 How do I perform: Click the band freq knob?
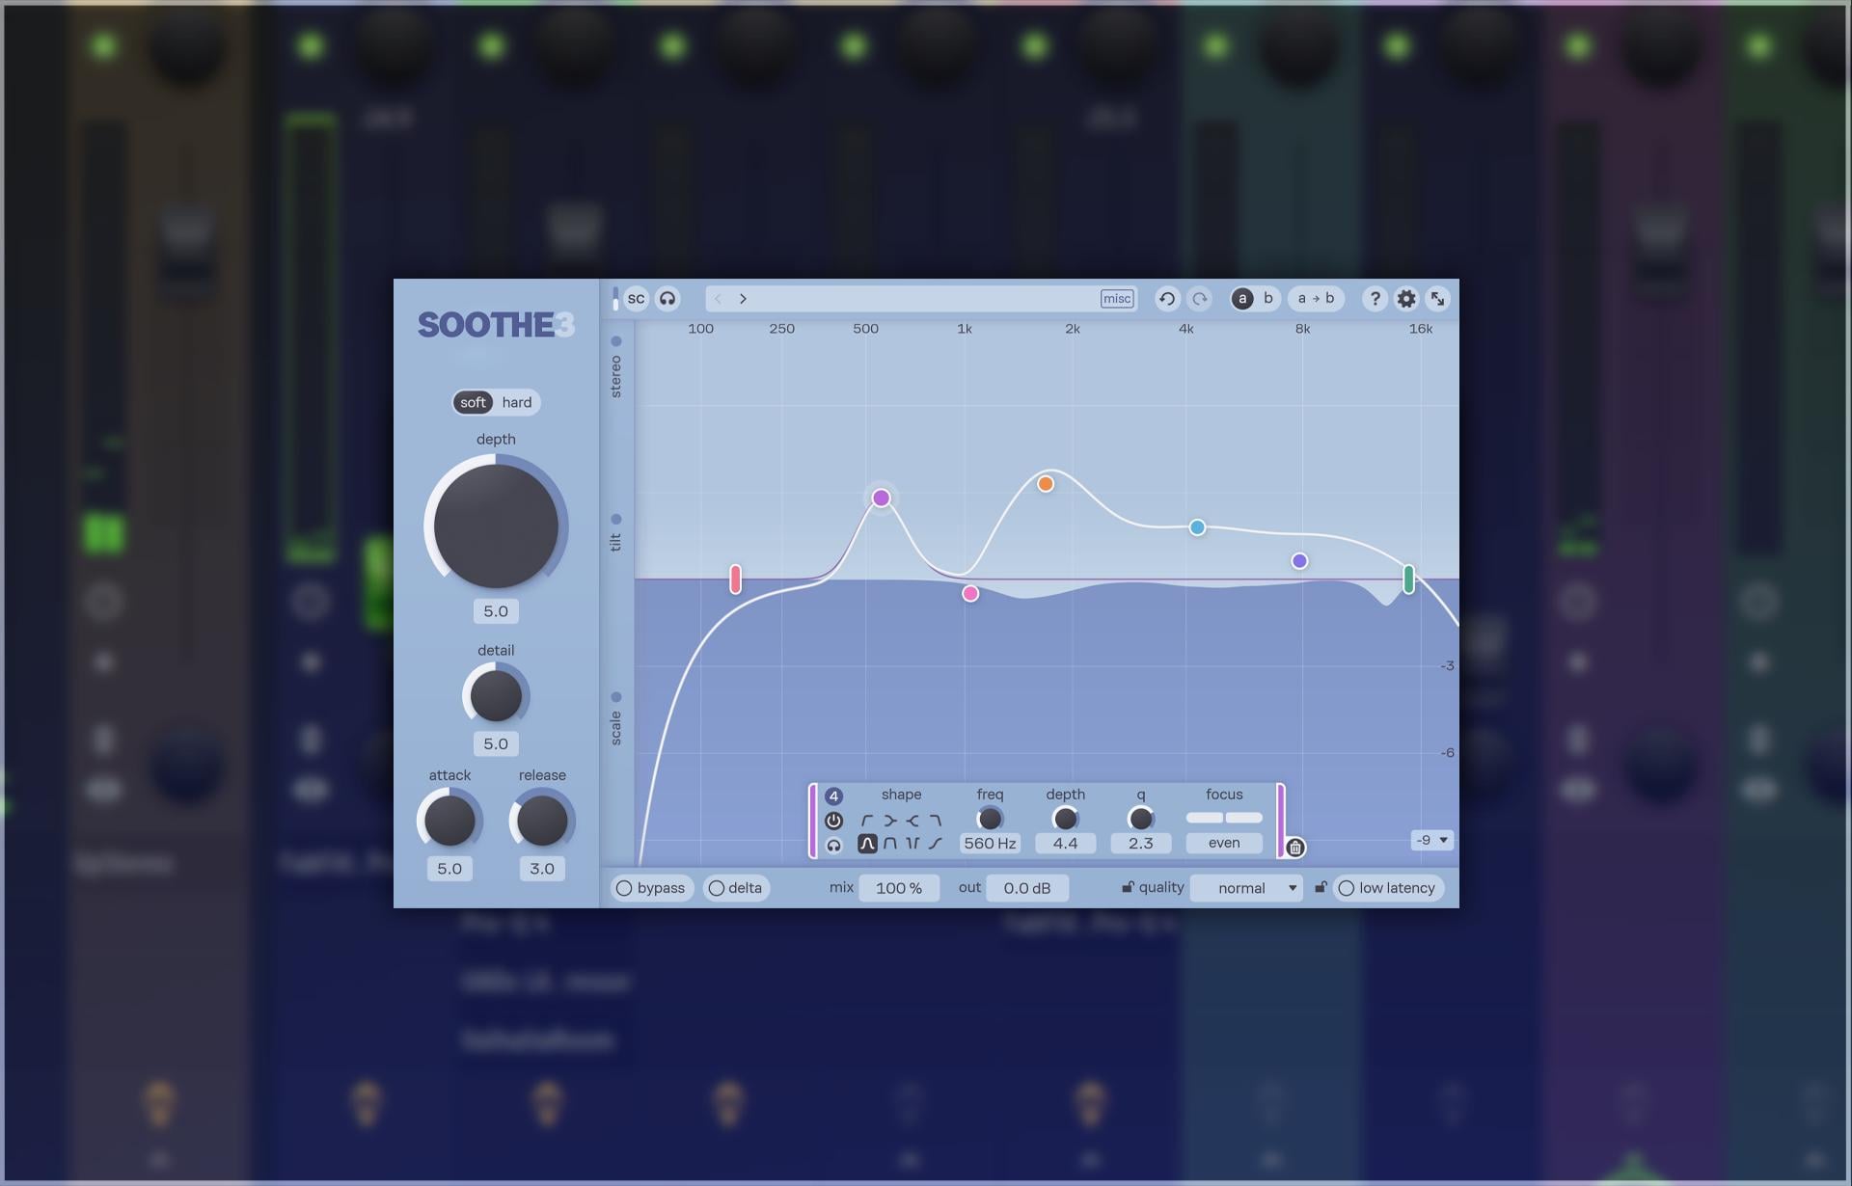tap(990, 819)
